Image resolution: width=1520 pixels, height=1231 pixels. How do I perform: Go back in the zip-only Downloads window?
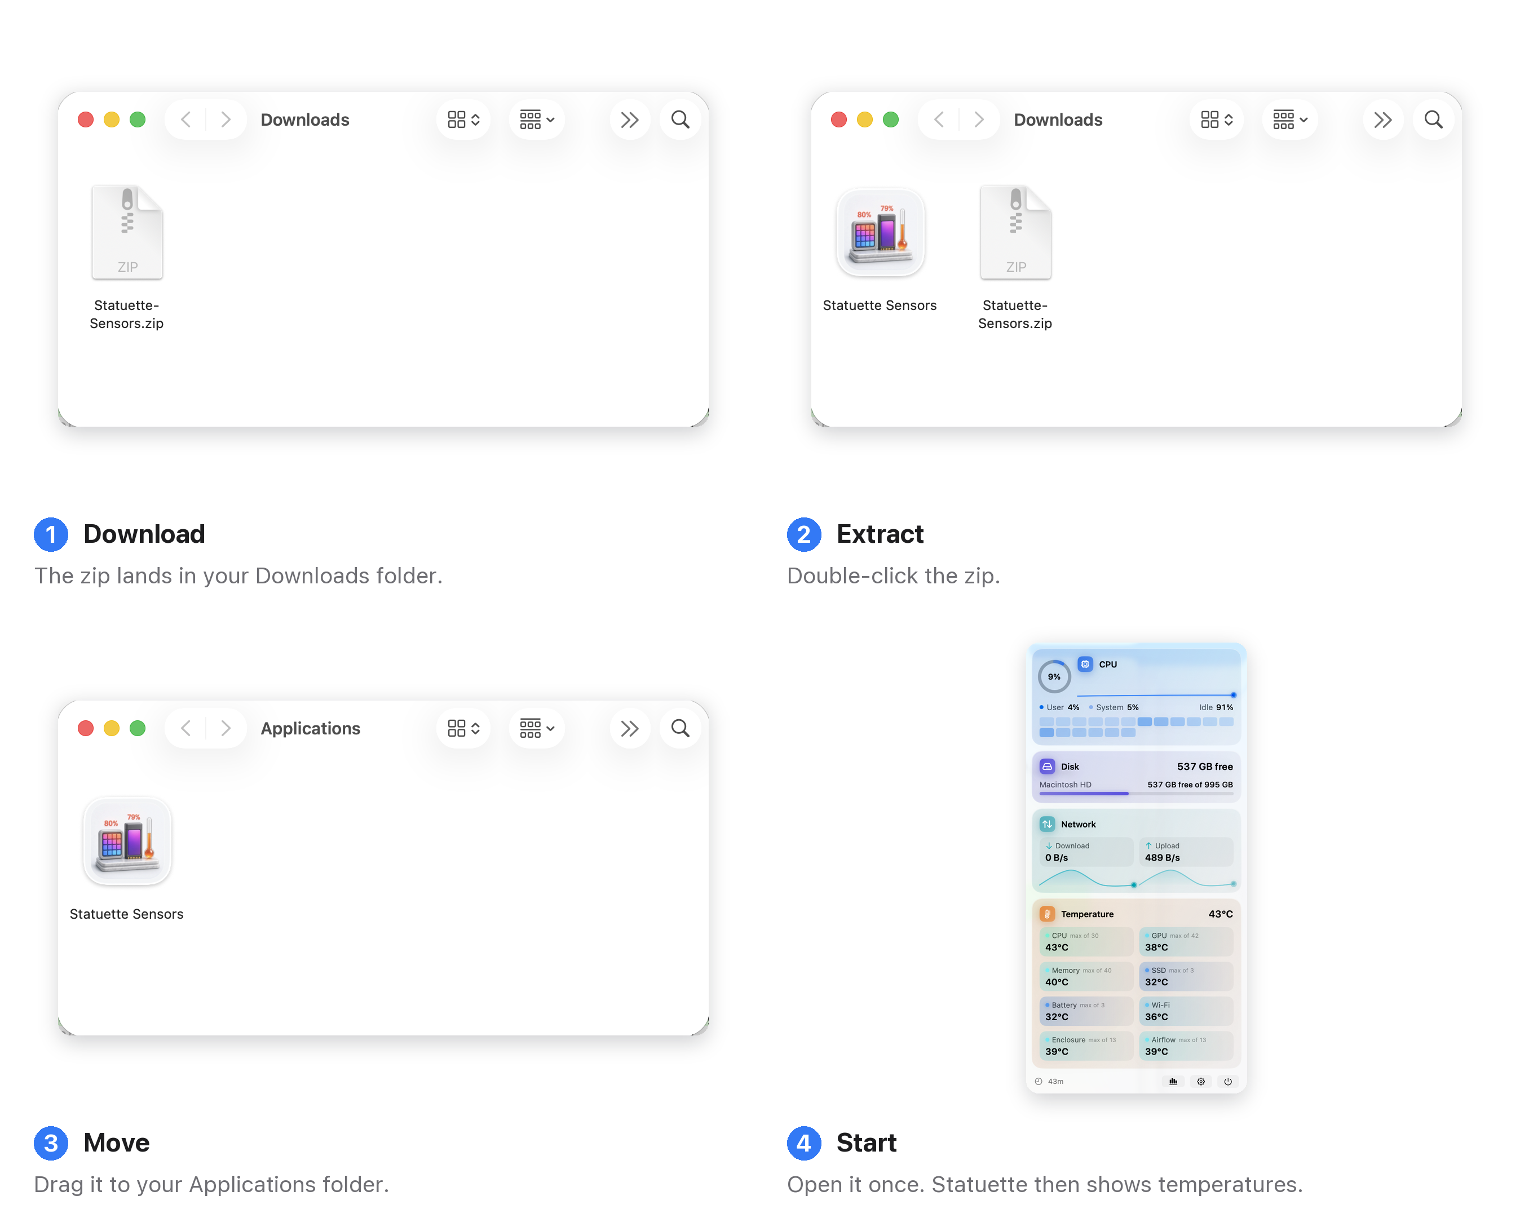[186, 119]
